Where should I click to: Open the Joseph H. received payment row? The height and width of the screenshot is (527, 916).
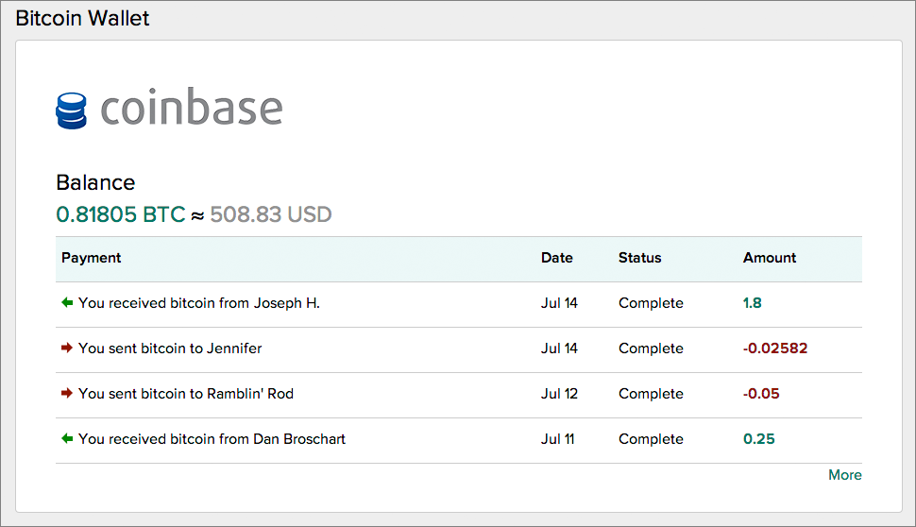click(x=459, y=304)
